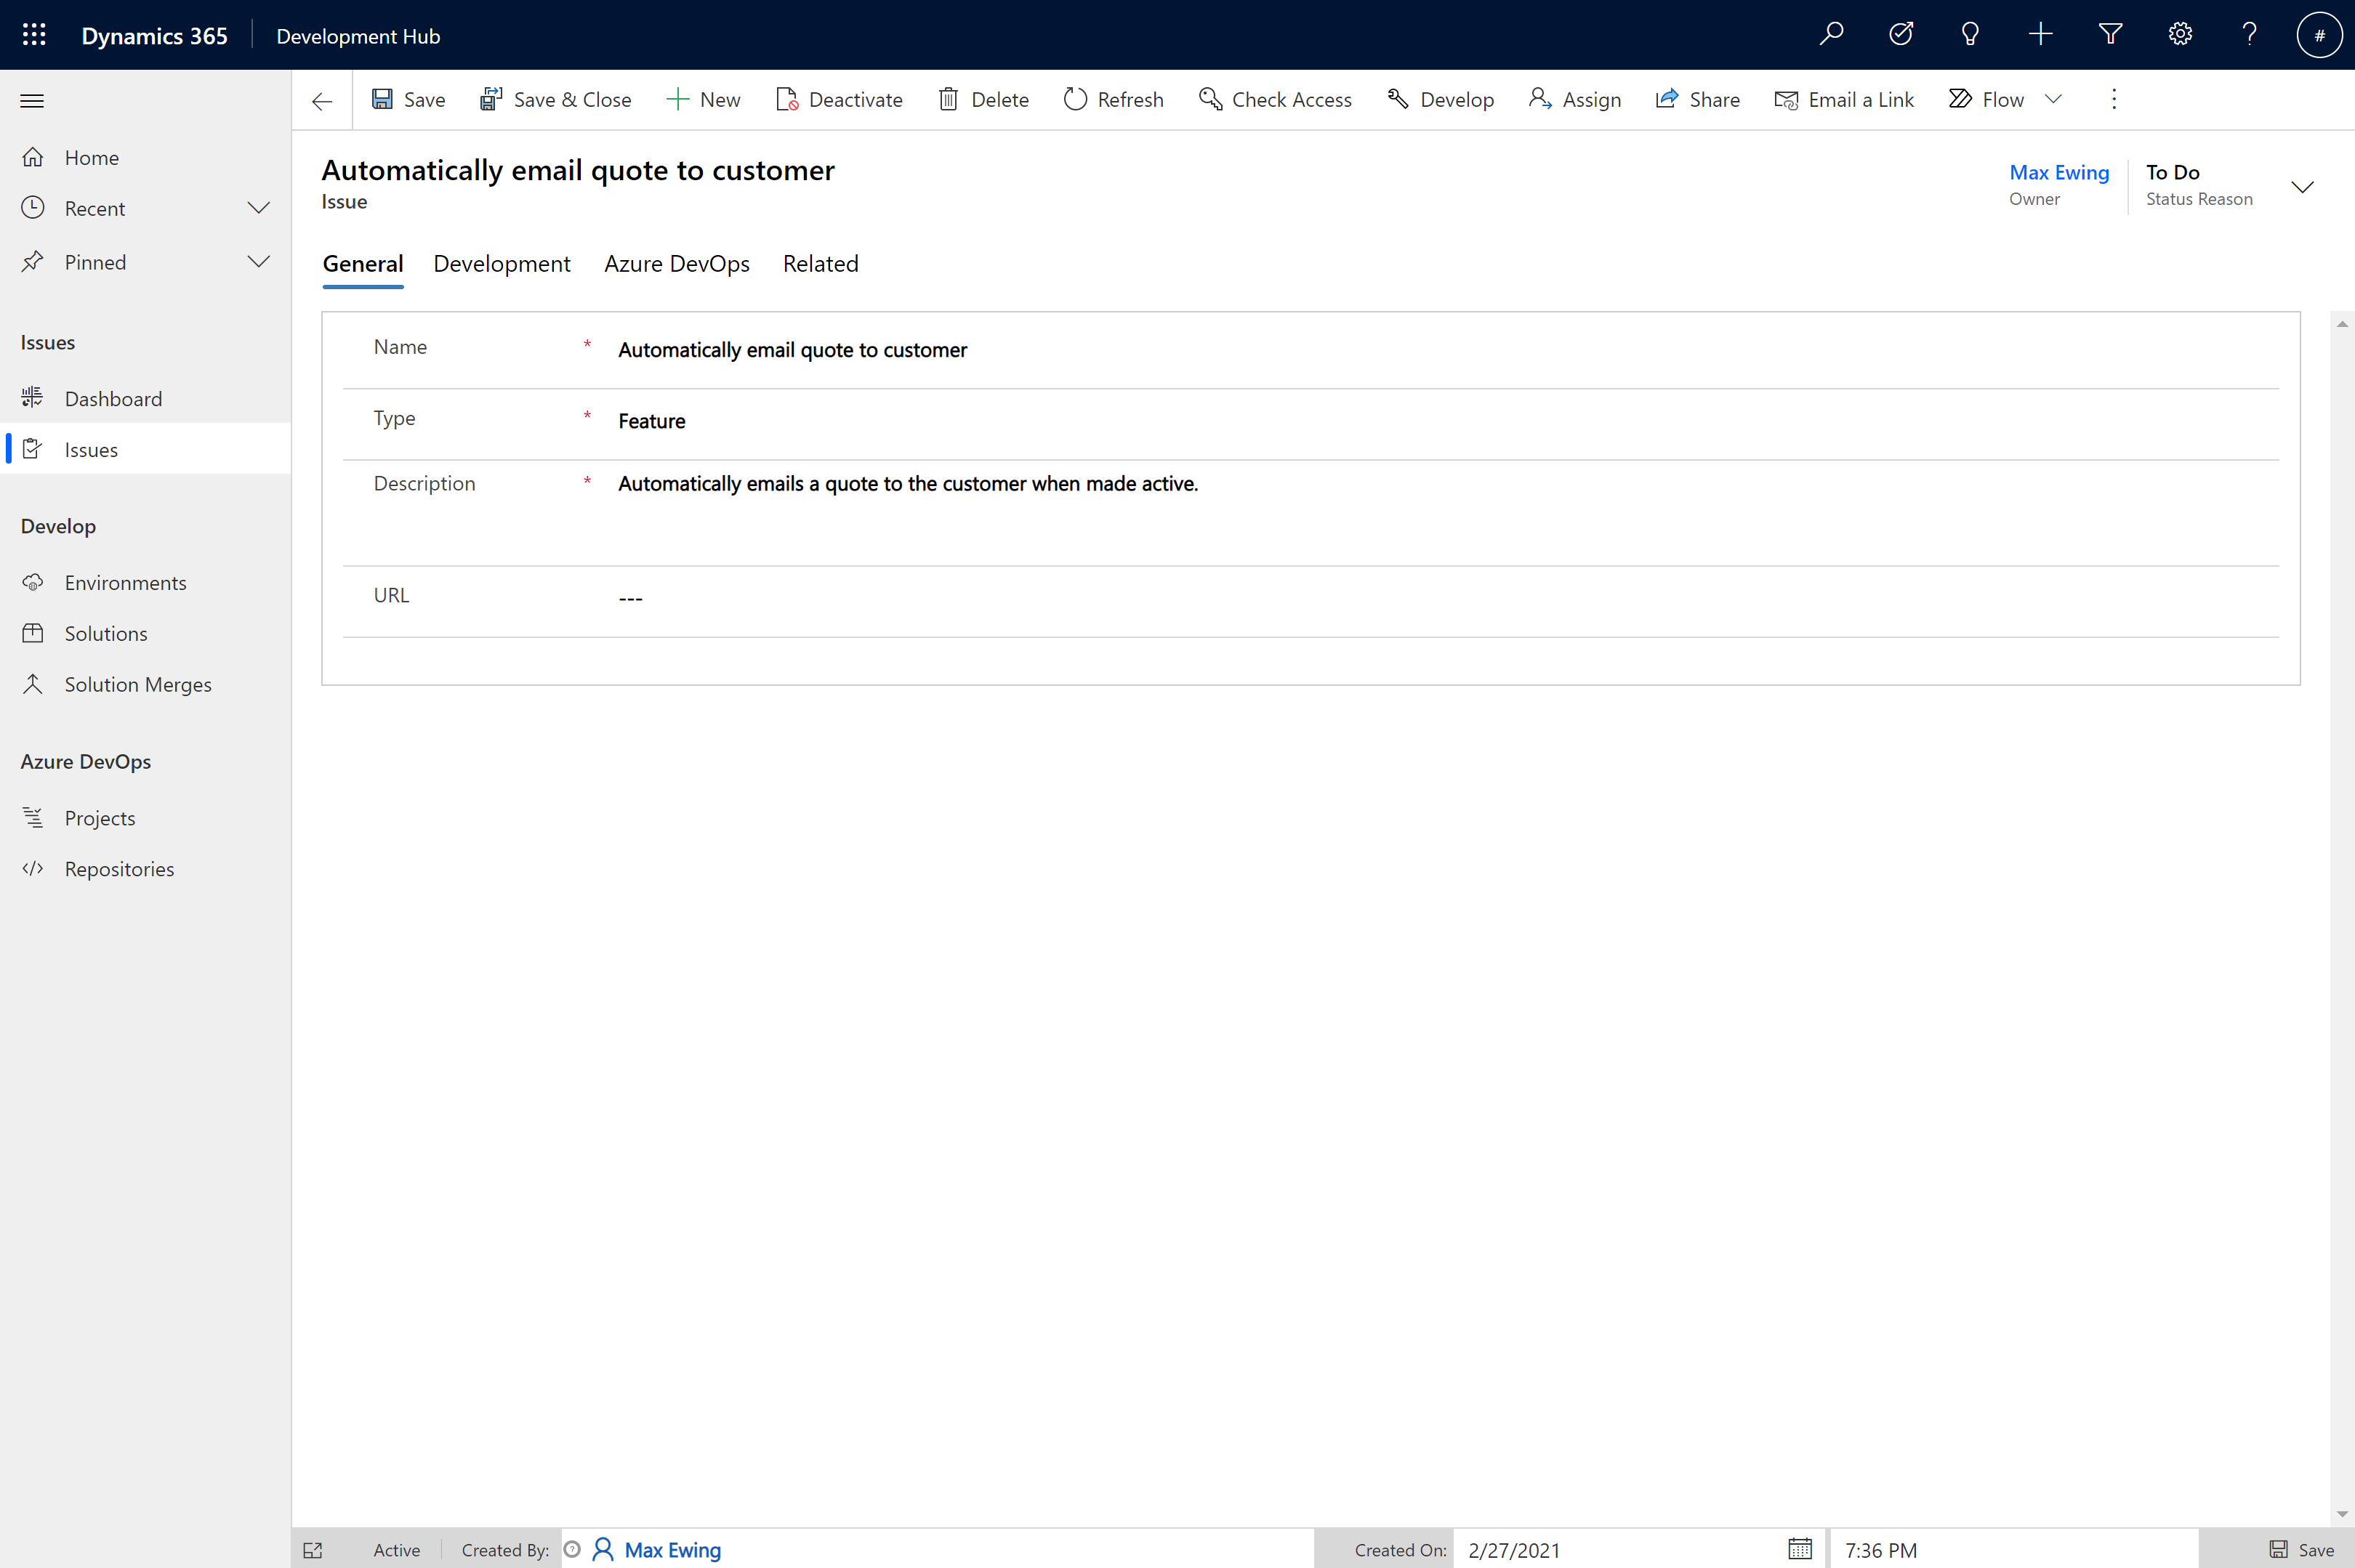Click the search magnifier icon
The image size is (2355, 1568).
pyautogui.click(x=1831, y=35)
